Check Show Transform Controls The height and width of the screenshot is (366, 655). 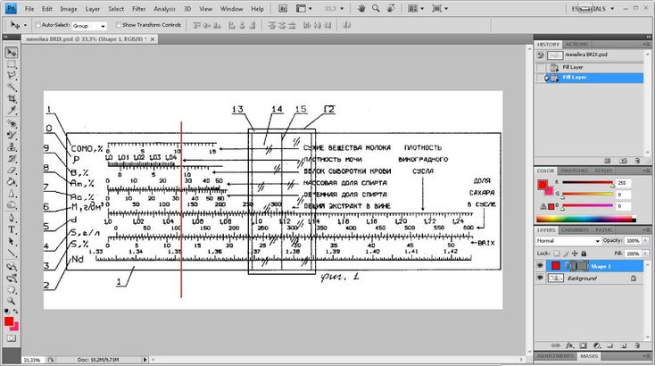pyautogui.click(x=119, y=26)
